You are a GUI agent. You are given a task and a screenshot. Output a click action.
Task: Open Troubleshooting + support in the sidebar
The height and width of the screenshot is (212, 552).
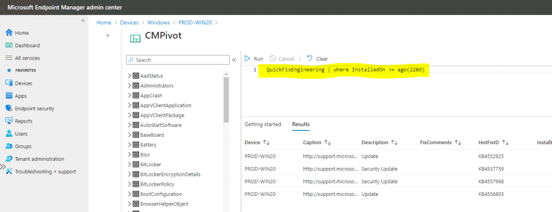40,172
